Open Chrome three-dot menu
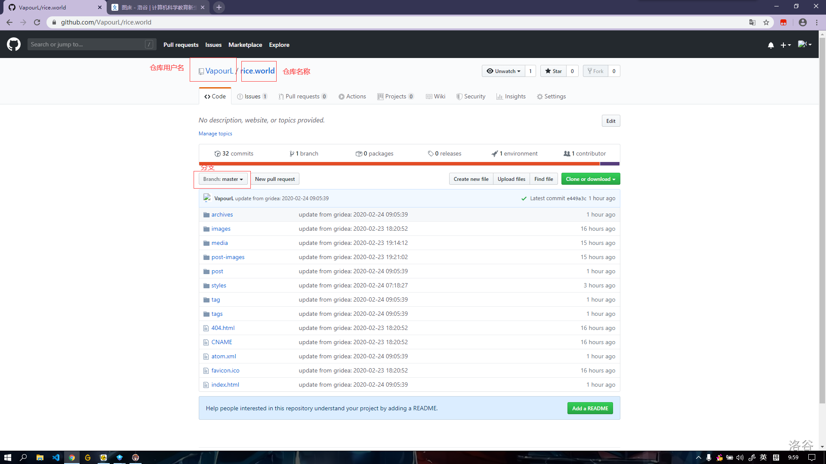 (x=817, y=22)
